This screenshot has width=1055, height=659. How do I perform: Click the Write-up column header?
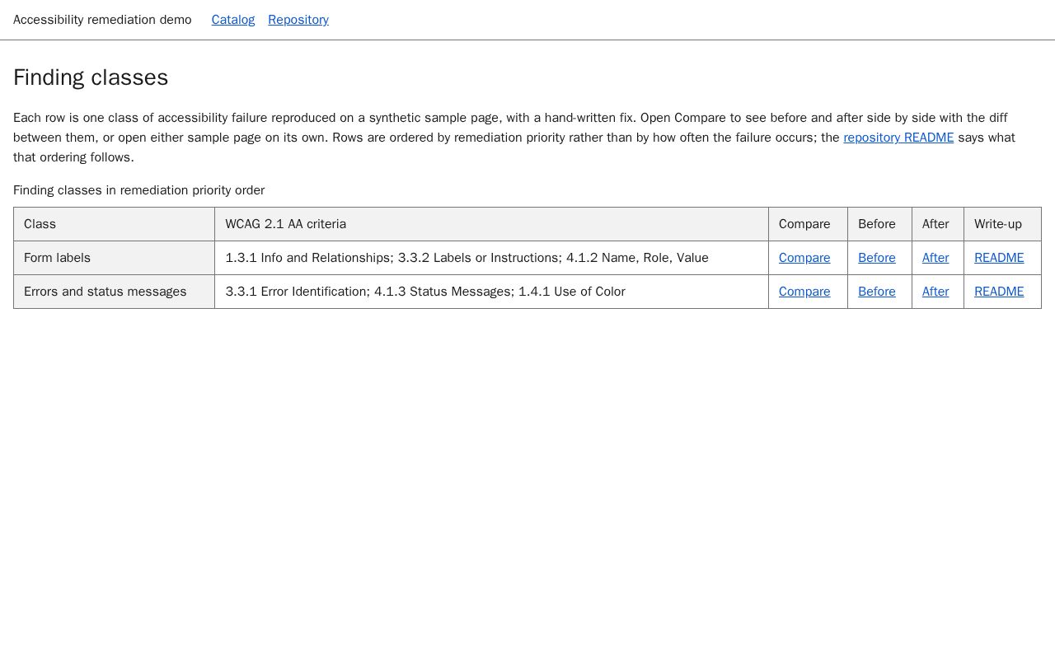tap(1002, 224)
